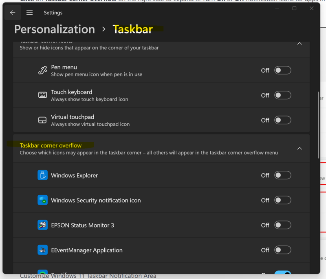
Task: Click the Virtual touchpad label
Action: (x=73, y=117)
